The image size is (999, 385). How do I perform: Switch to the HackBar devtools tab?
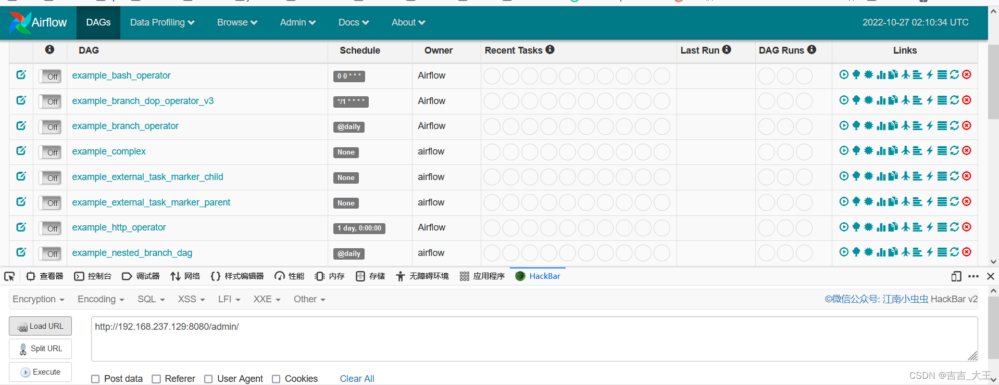538,276
